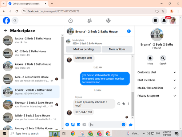Open the Facebook home logo
The image size is (182, 137).
(6, 20)
